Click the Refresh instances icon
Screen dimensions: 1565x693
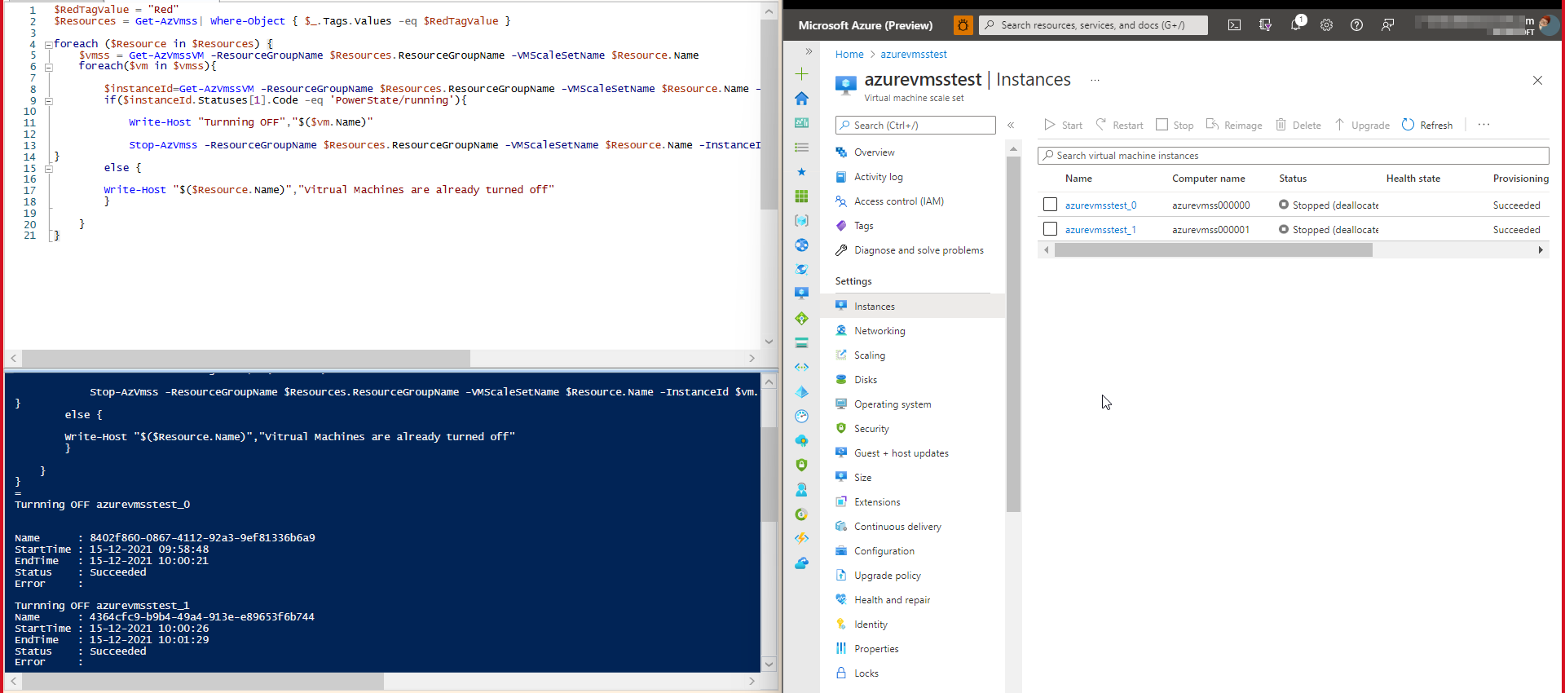(1408, 125)
